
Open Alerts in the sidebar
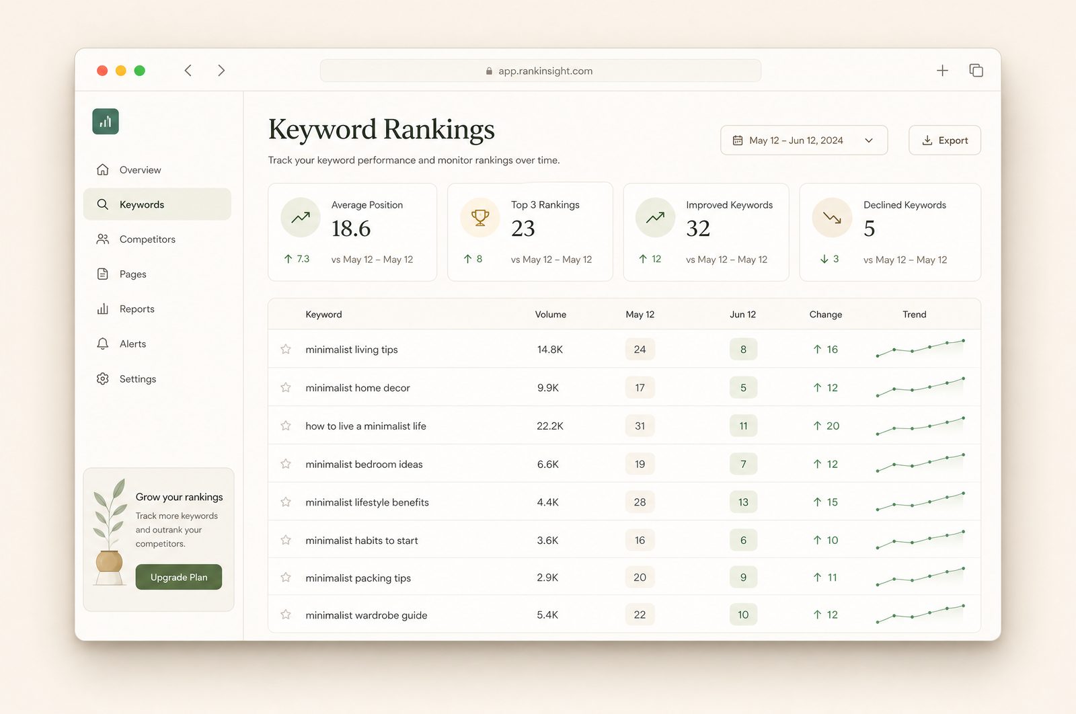157,344
